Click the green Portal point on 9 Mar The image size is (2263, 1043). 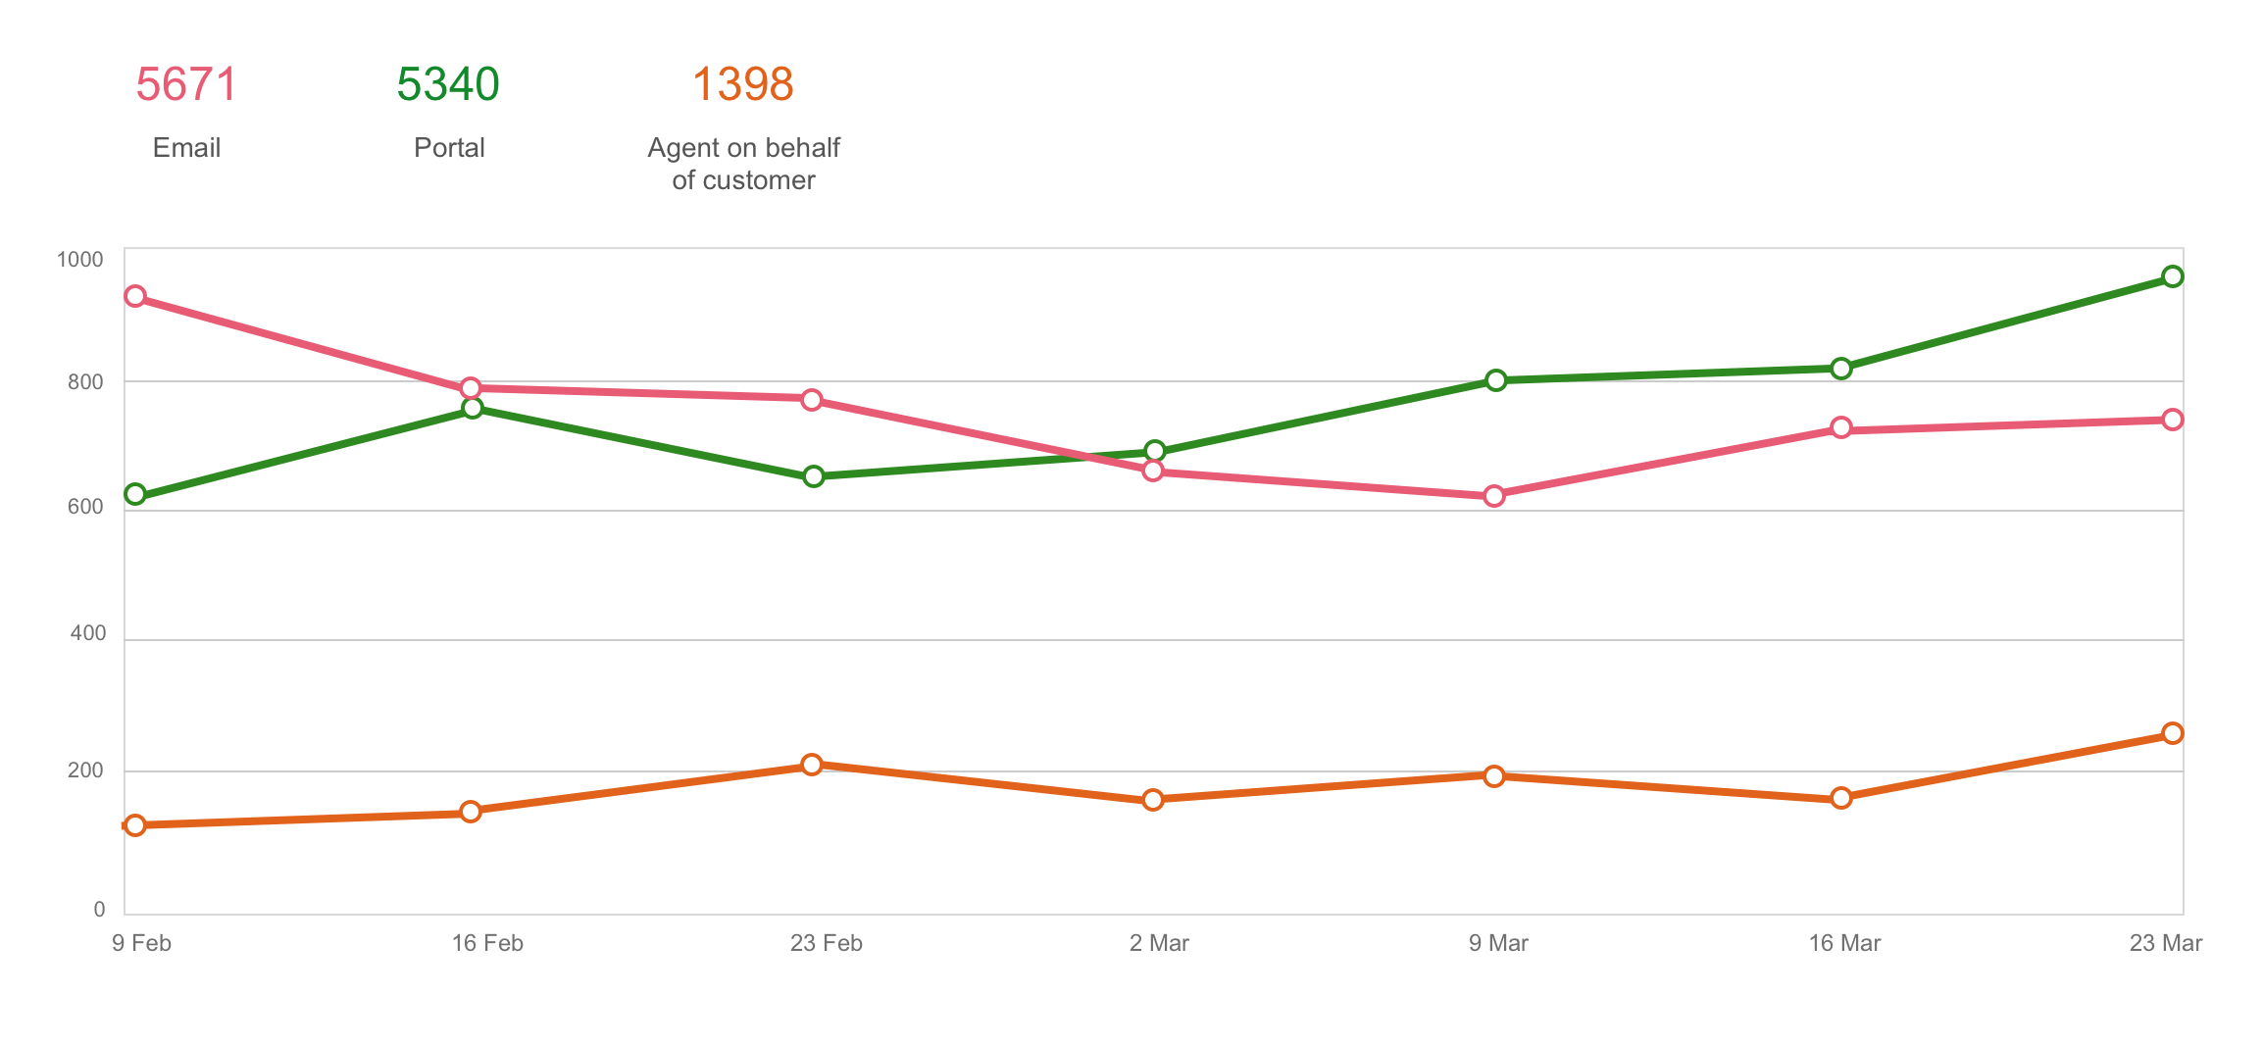[x=1495, y=380]
